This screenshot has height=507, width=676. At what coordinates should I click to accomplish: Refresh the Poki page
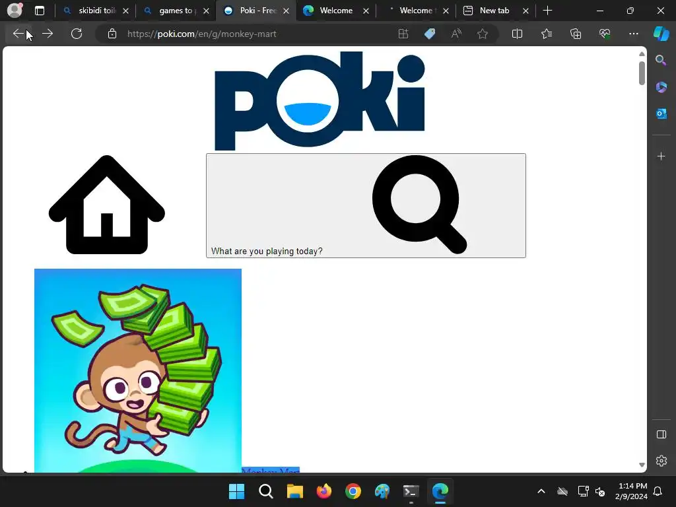[77, 34]
